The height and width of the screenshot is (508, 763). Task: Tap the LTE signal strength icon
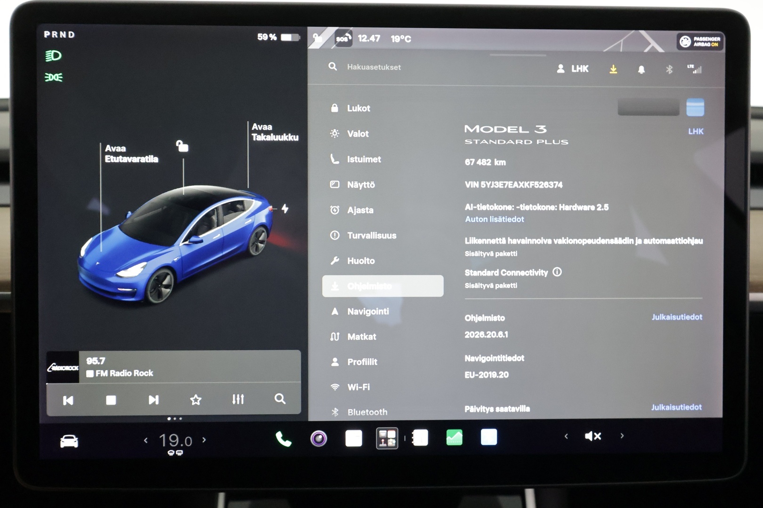[x=695, y=69]
